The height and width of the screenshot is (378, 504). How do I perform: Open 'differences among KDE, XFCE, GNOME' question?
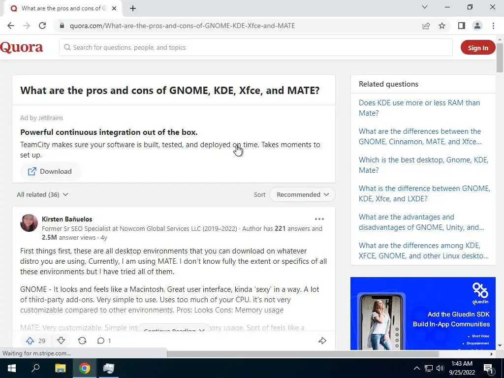(424, 251)
